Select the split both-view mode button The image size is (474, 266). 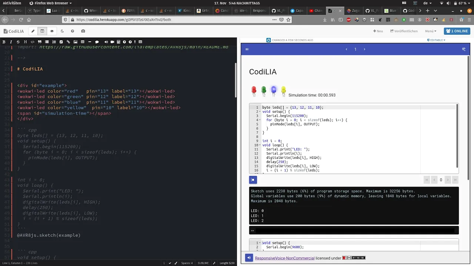[x=42, y=31]
